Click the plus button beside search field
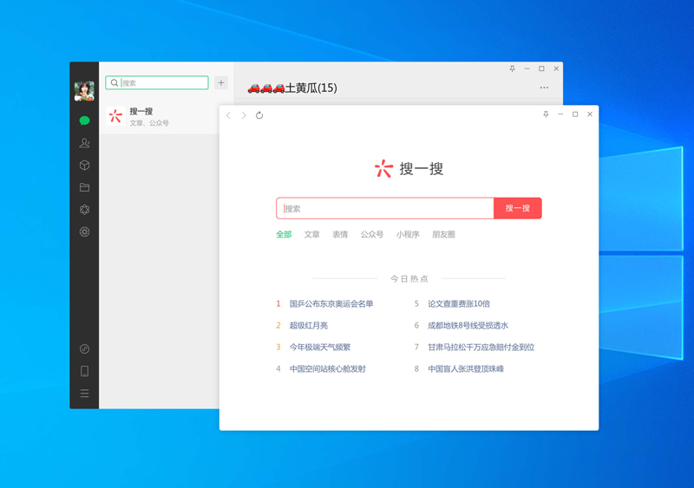694x488 pixels. pyautogui.click(x=221, y=82)
